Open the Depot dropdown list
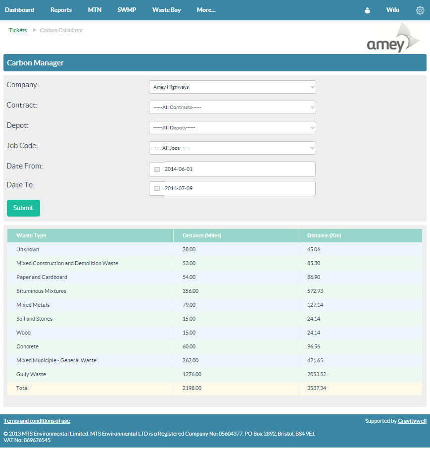The image size is (430, 450). [x=232, y=128]
